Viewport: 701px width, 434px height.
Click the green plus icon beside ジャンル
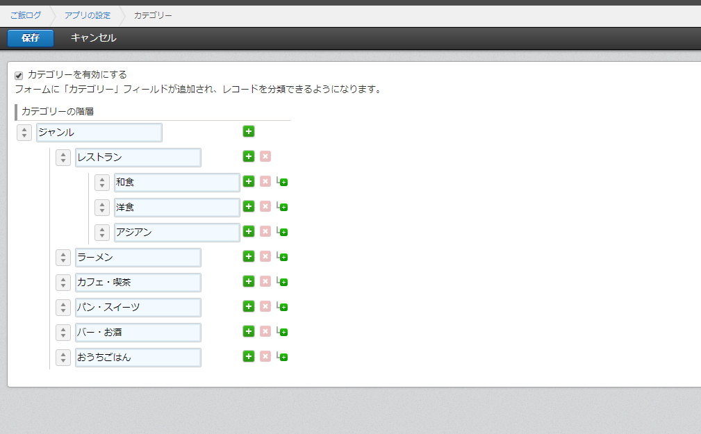(249, 131)
